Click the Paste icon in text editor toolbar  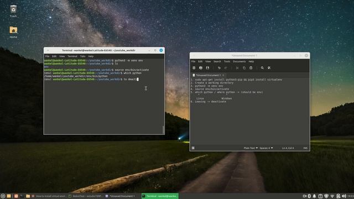(x=251, y=67)
